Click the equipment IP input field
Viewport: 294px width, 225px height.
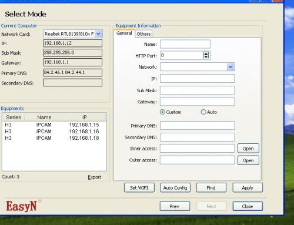click(197, 79)
